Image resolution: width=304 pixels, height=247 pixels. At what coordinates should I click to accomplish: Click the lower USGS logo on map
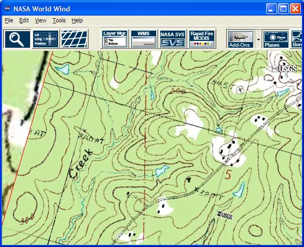click(225, 215)
